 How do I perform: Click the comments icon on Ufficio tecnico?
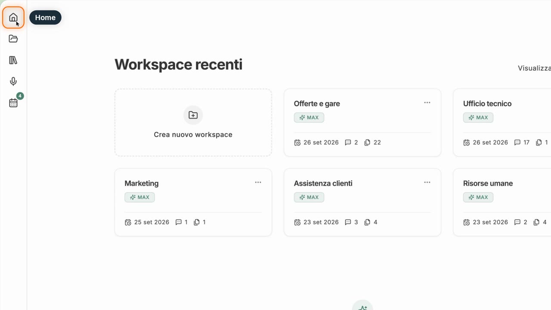(517, 143)
